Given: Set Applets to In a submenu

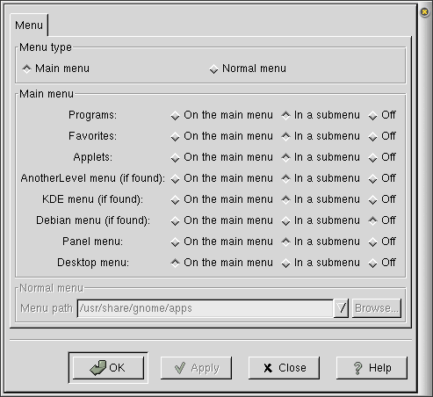Looking at the screenshot, I should click(321, 157).
